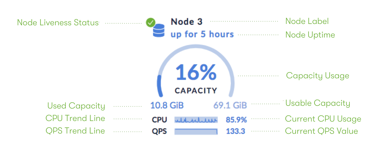368x149 pixels.
Task: Click the 69.1 GiB usable capacity value
Action: [x=230, y=105]
